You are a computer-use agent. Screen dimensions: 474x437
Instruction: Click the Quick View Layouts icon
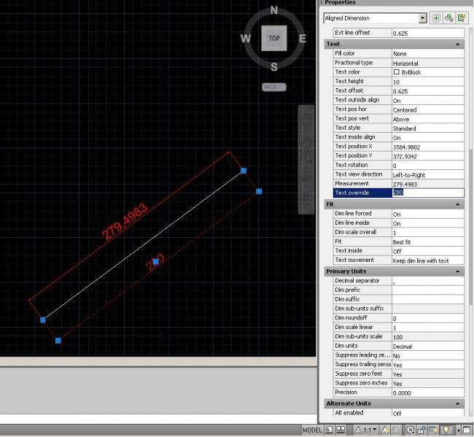(x=330, y=430)
